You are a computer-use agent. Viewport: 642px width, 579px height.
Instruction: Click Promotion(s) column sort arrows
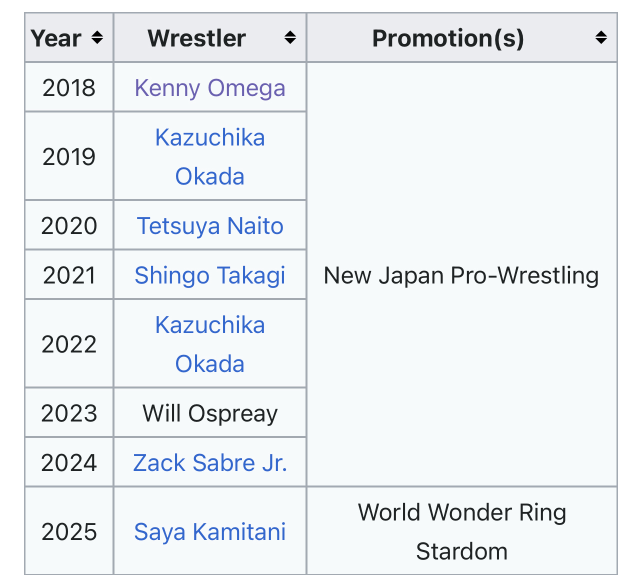(x=601, y=37)
